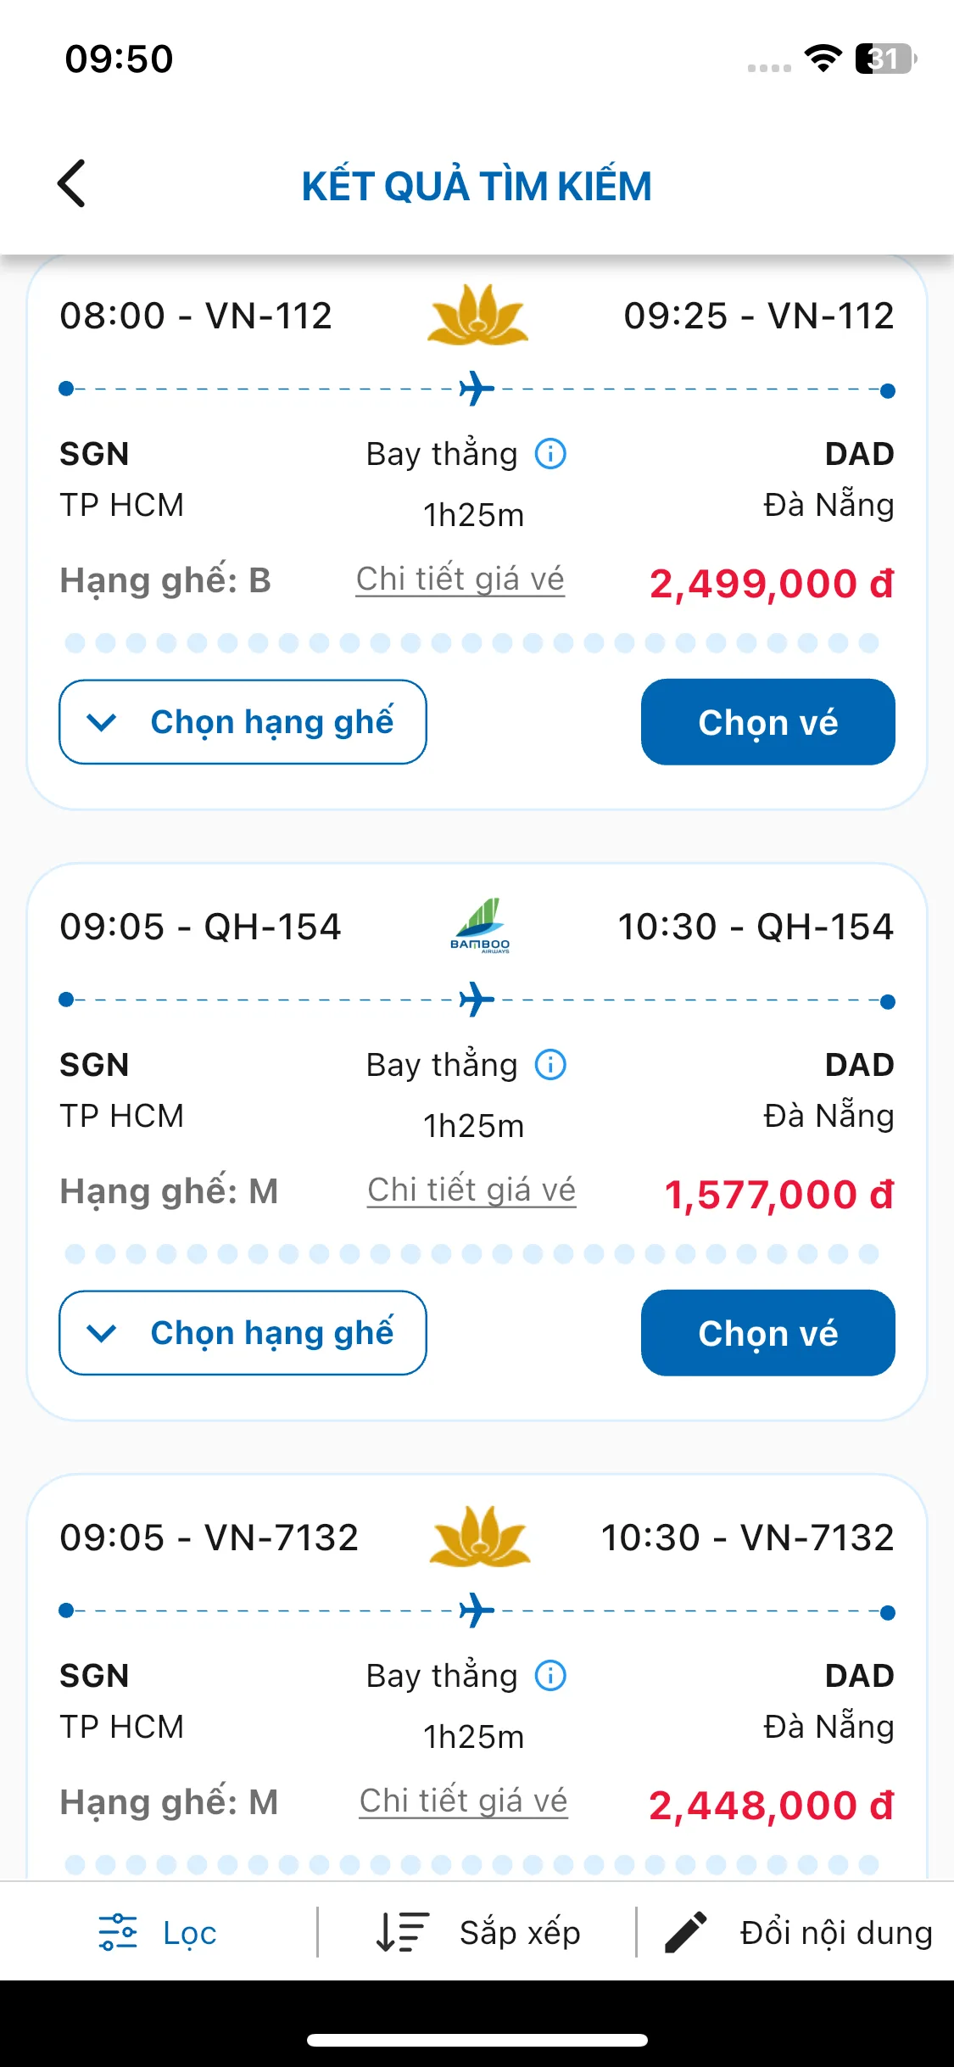This screenshot has width=954, height=2067.
Task: Tap Vietnam Airlines lotus logo on VN-112
Action: pos(478,315)
